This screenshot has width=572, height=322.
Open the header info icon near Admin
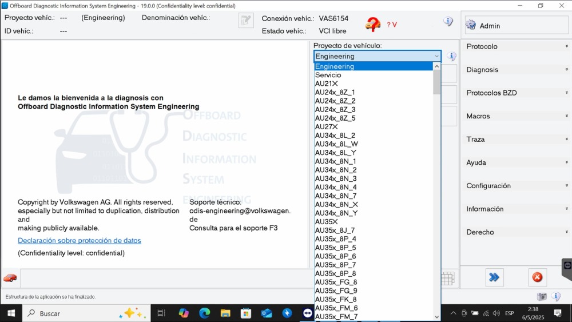point(448,21)
